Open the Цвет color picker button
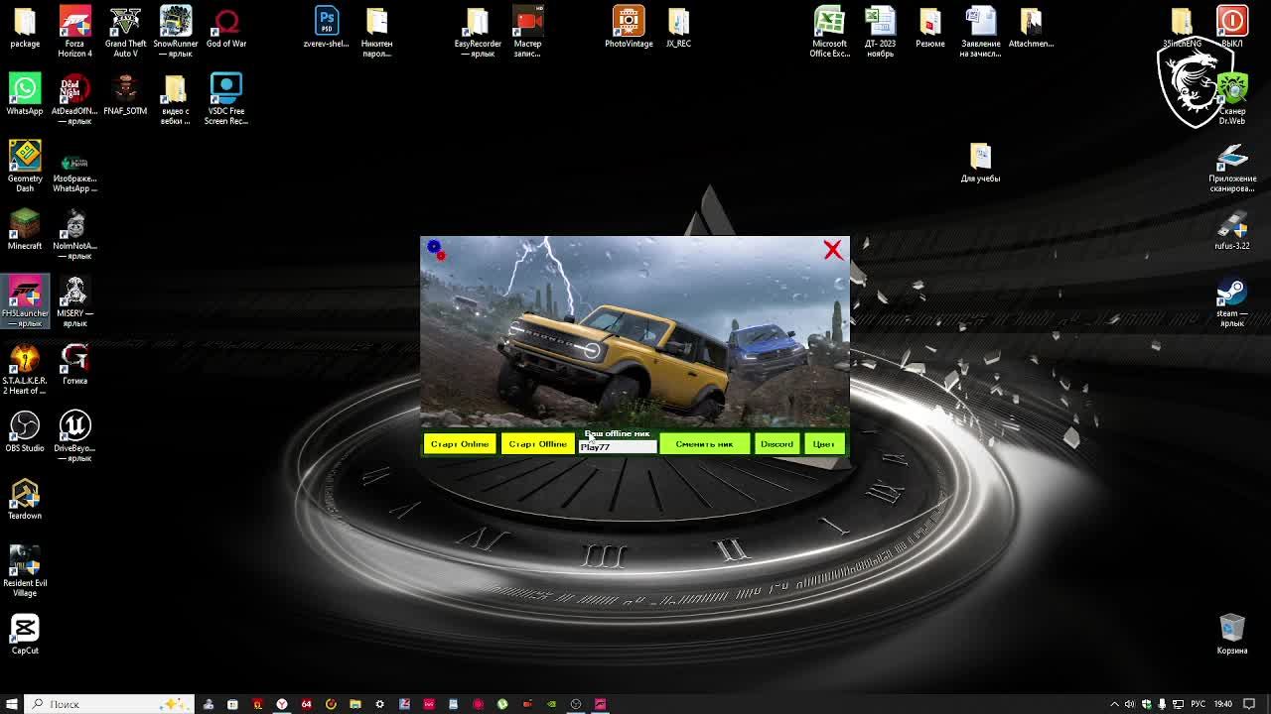This screenshot has height=714, width=1271. (x=823, y=444)
